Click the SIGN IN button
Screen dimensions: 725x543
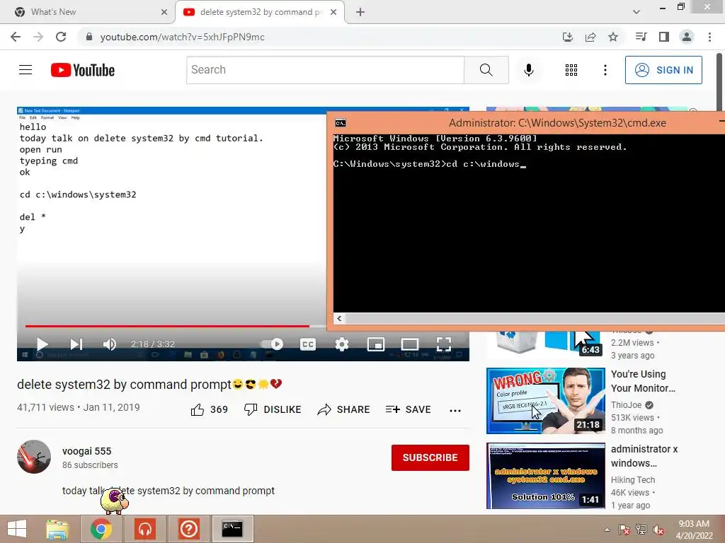click(x=663, y=70)
